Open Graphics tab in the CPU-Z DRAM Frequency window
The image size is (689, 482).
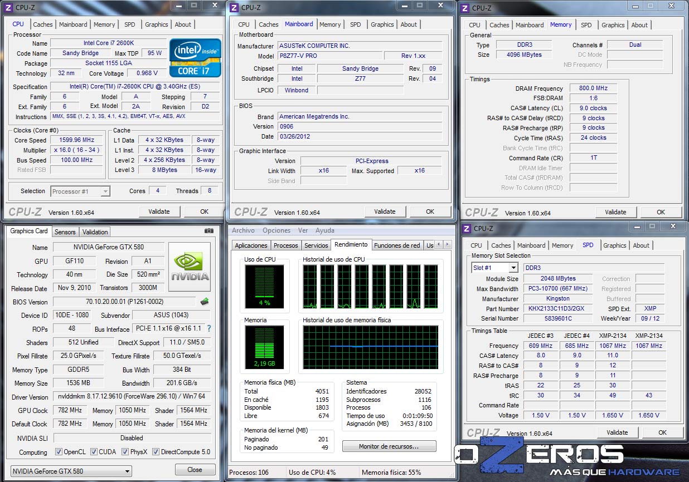613,25
